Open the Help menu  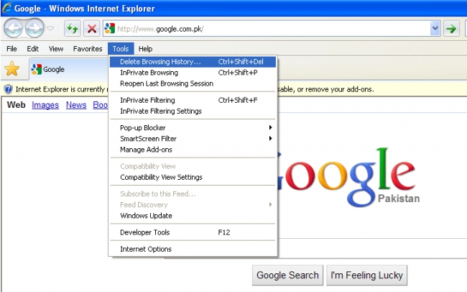coord(145,49)
